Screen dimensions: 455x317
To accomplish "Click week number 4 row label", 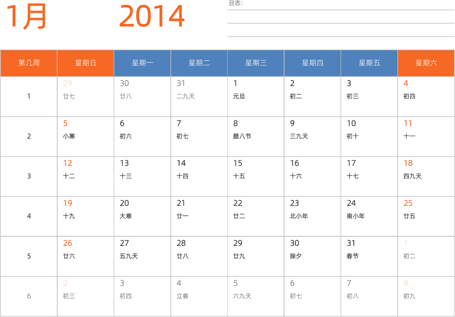I will [29, 216].
